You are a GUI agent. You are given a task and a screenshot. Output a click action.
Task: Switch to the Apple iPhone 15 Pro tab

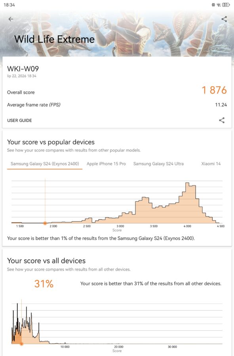[x=106, y=164]
